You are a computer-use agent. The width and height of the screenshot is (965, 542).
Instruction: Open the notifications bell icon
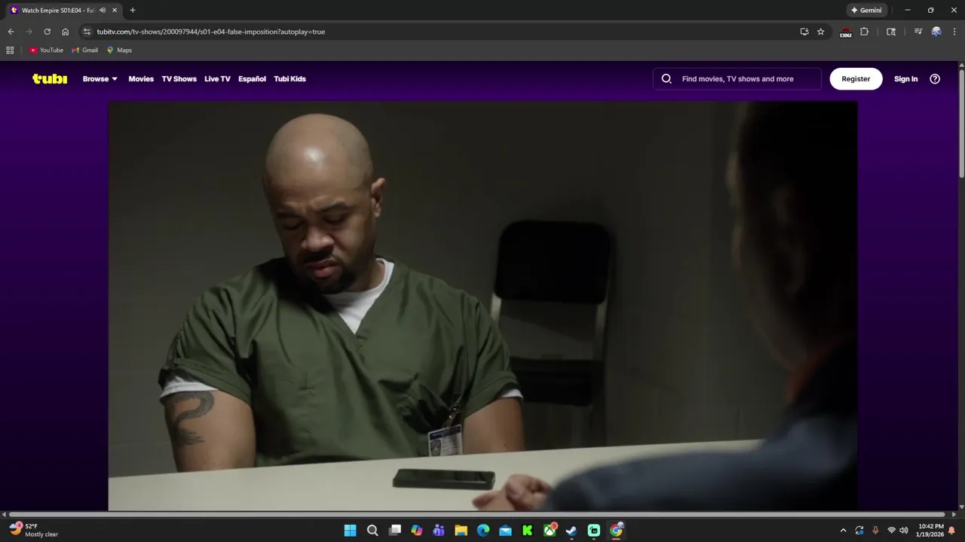[951, 531]
